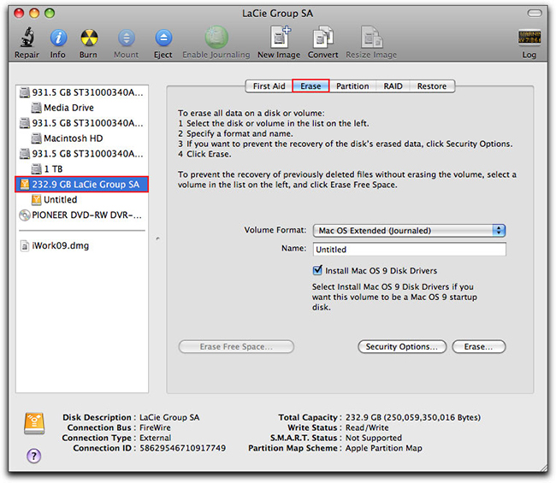Select the 1 TB volume
This screenshot has width=556, height=483.
(82, 169)
